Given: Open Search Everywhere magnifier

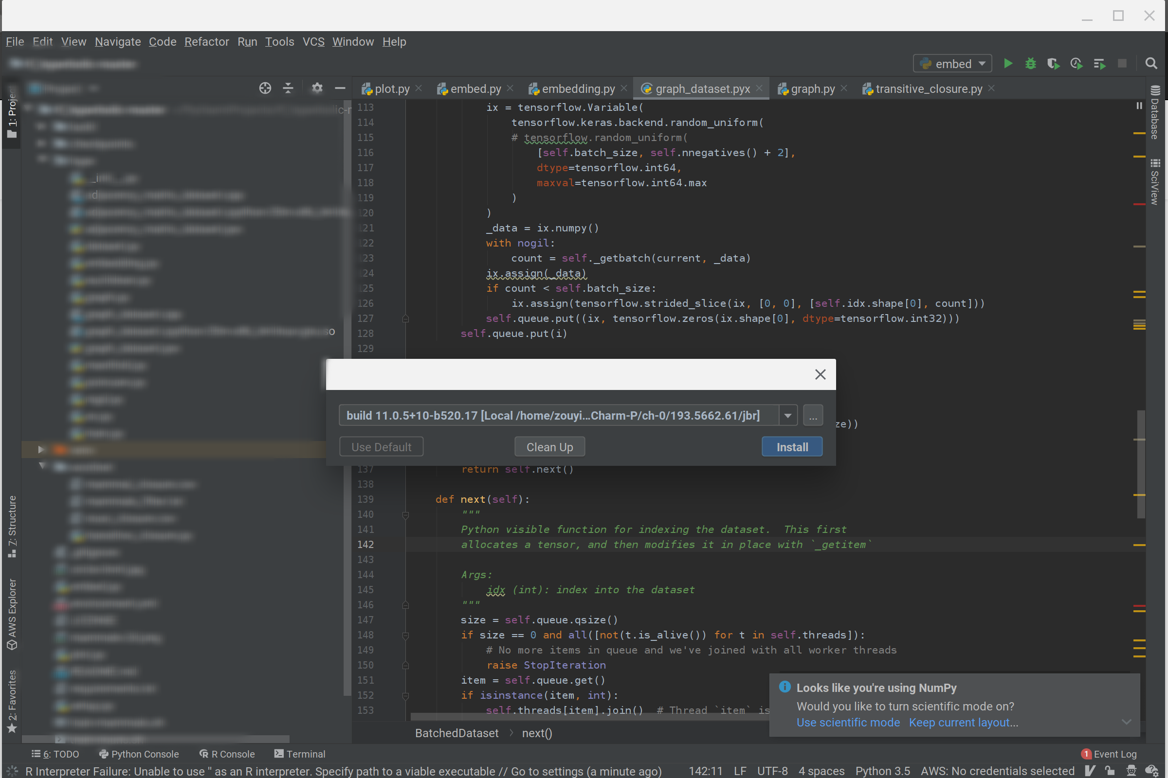Looking at the screenshot, I should point(1151,64).
